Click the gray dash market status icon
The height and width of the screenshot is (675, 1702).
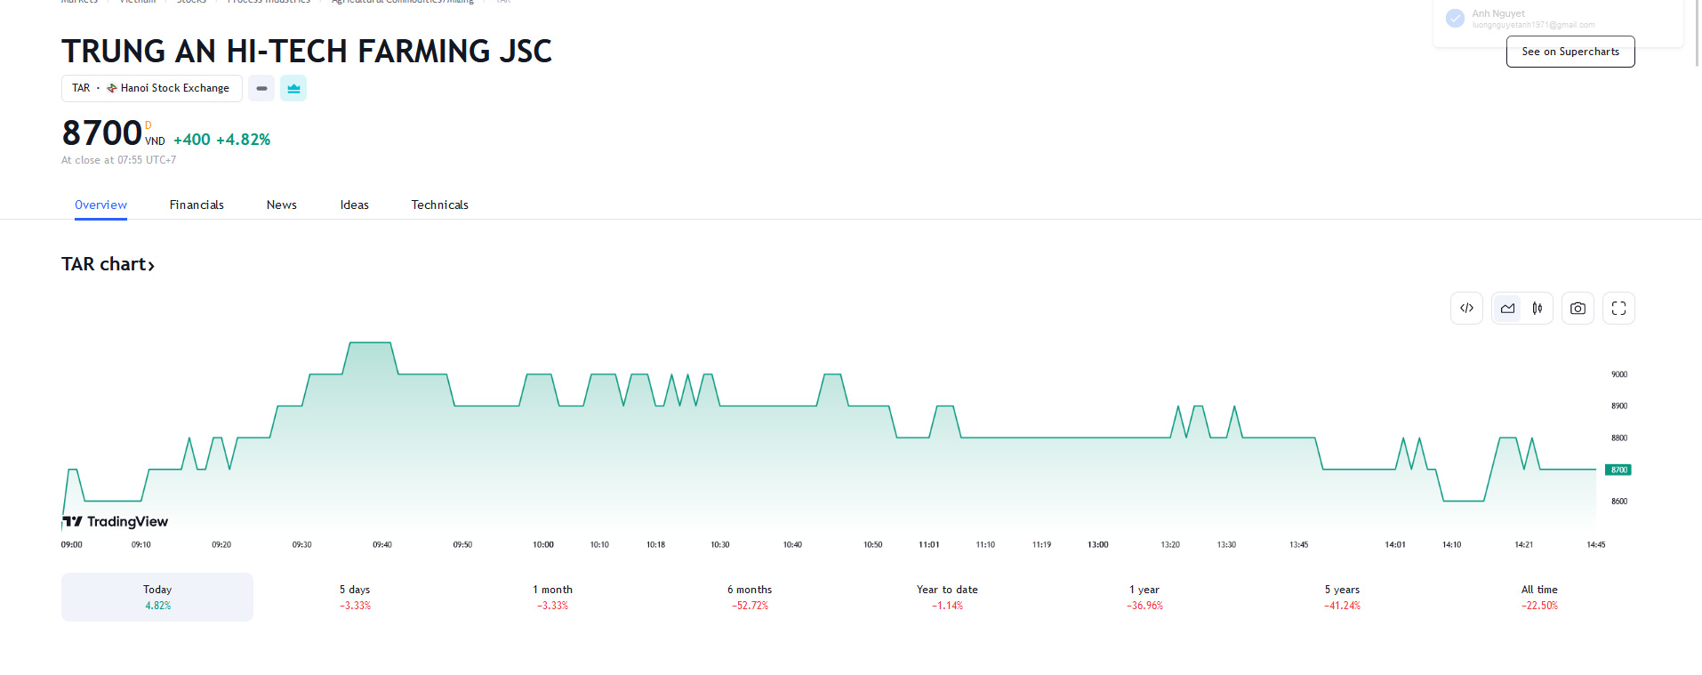[x=261, y=88]
